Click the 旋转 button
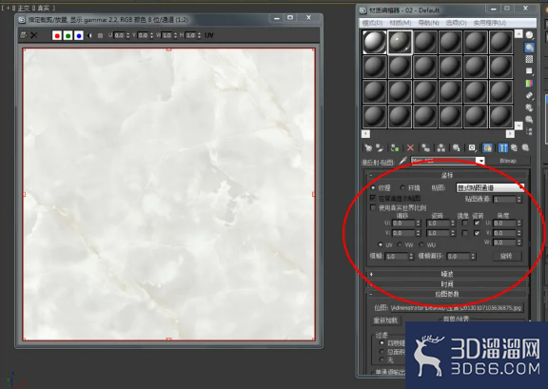The image size is (548, 389). [x=506, y=256]
